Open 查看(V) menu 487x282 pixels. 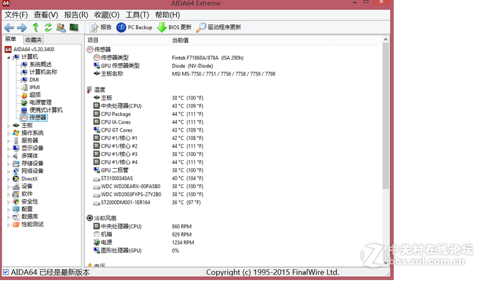pyautogui.click(x=46, y=15)
